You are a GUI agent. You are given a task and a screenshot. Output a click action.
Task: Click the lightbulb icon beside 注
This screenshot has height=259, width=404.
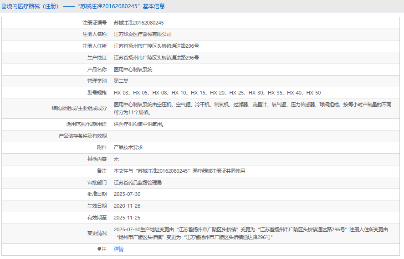(99, 249)
